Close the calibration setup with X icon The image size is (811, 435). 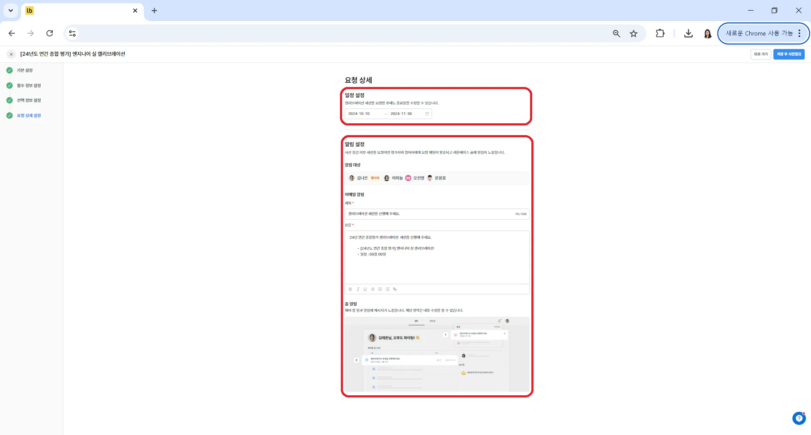[11, 54]
